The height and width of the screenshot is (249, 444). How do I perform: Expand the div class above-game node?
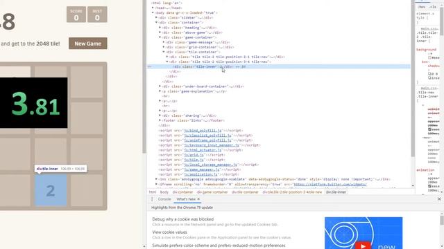point(160,33)
